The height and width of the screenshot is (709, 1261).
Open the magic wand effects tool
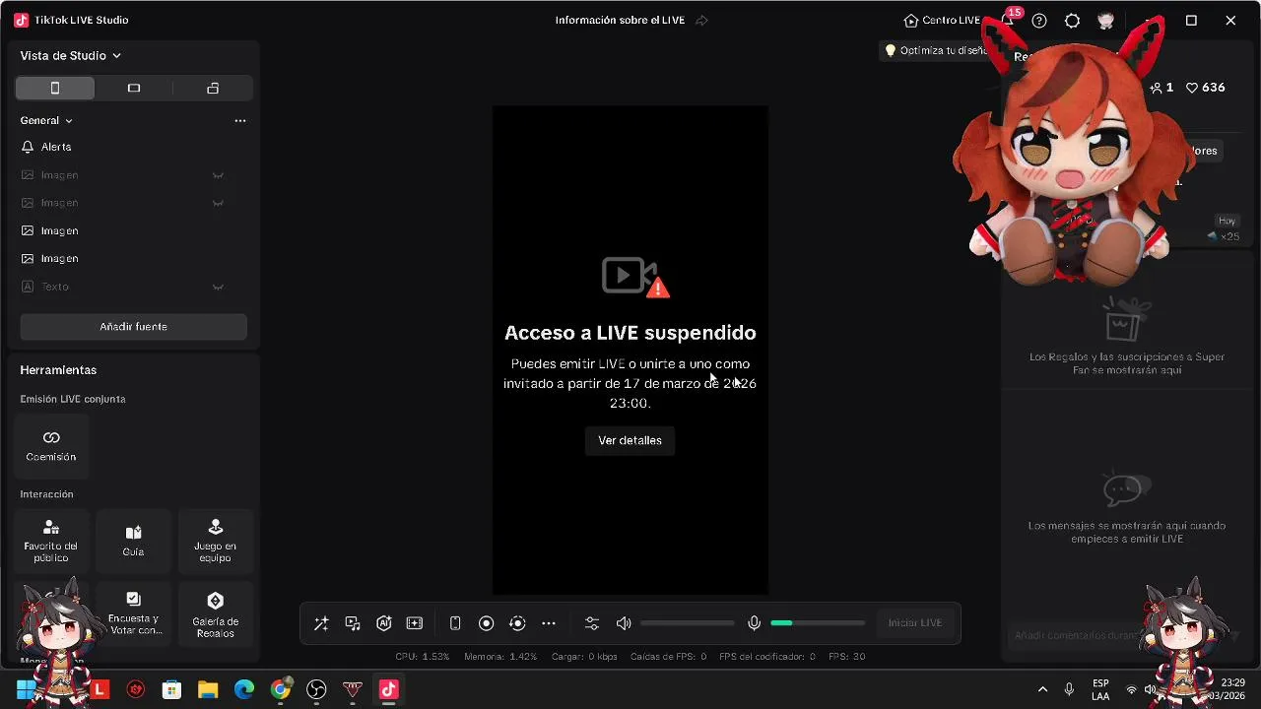click(321, 623)
